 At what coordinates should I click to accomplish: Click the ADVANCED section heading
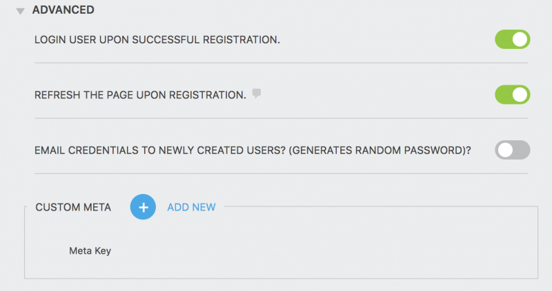(x=63, y=10)
